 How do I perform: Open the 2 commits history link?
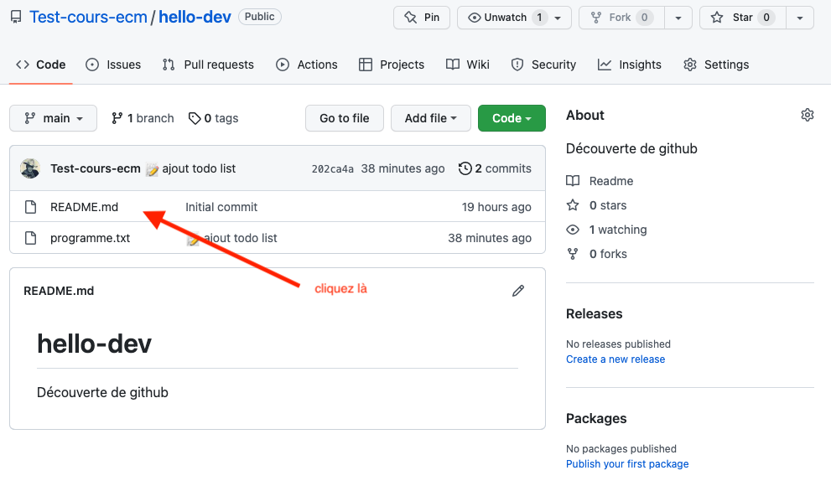495,168
